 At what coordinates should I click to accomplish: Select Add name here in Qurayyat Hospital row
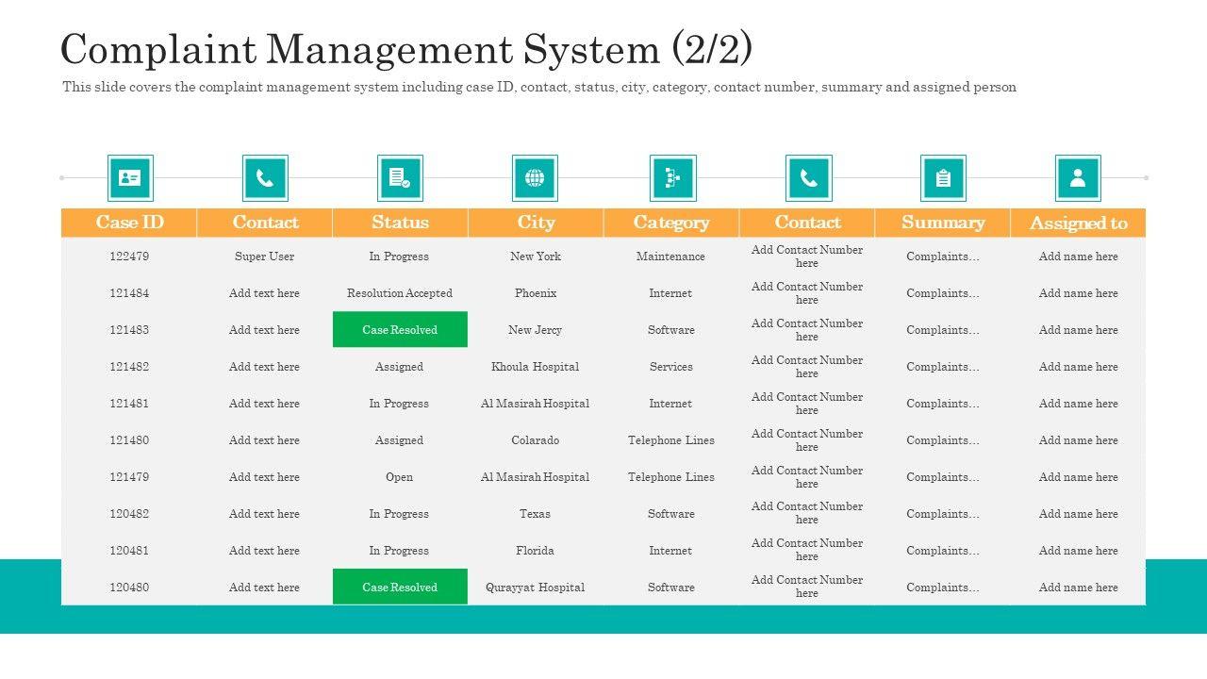click(1079, 588)
